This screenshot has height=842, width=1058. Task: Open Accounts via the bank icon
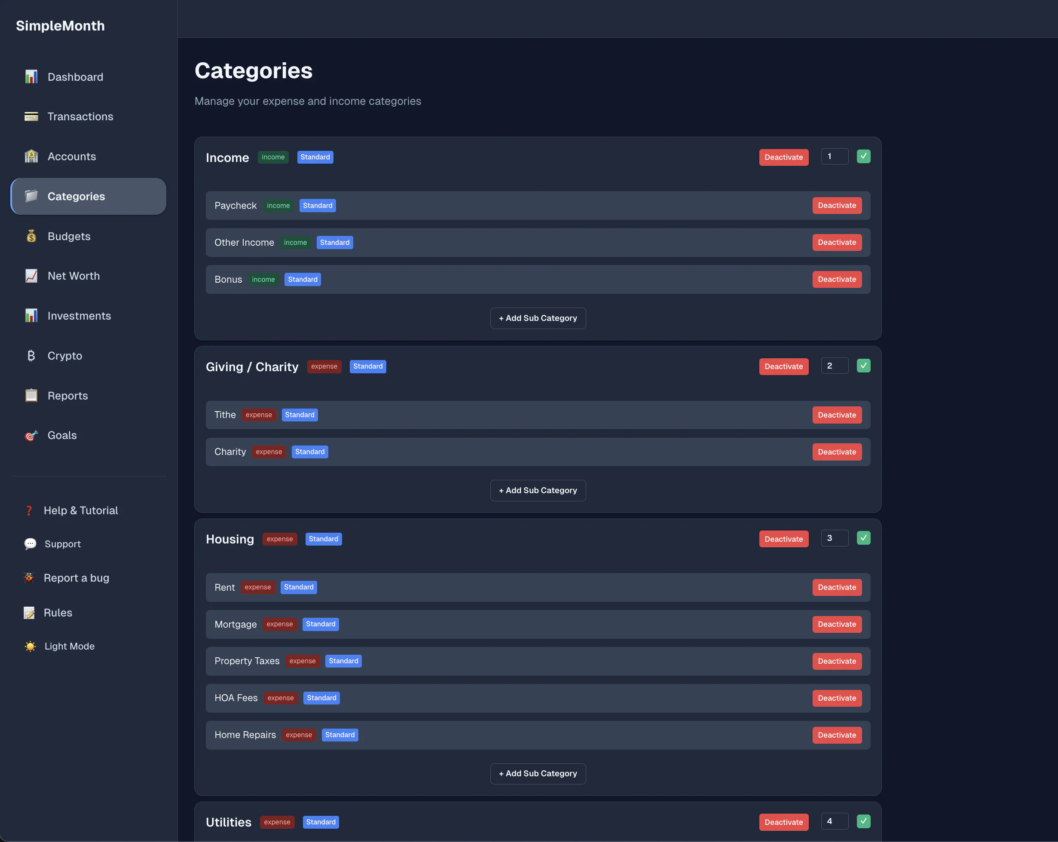coord(31,156)
